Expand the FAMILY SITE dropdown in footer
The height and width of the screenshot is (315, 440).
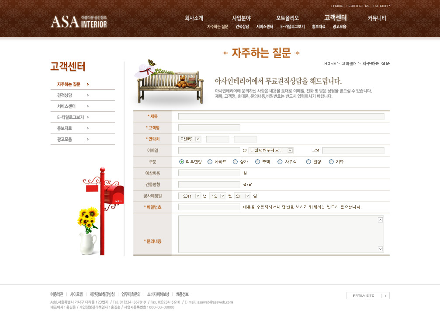point(385,296)
